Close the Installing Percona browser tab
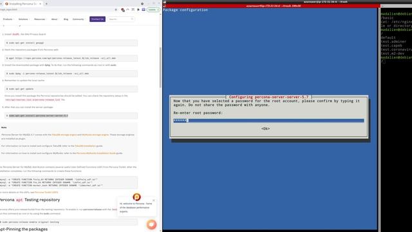Screen dimensions: 412x232 tap(40, 4)
